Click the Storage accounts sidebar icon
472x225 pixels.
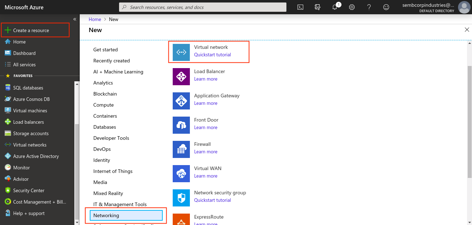(x=8, y=133)
